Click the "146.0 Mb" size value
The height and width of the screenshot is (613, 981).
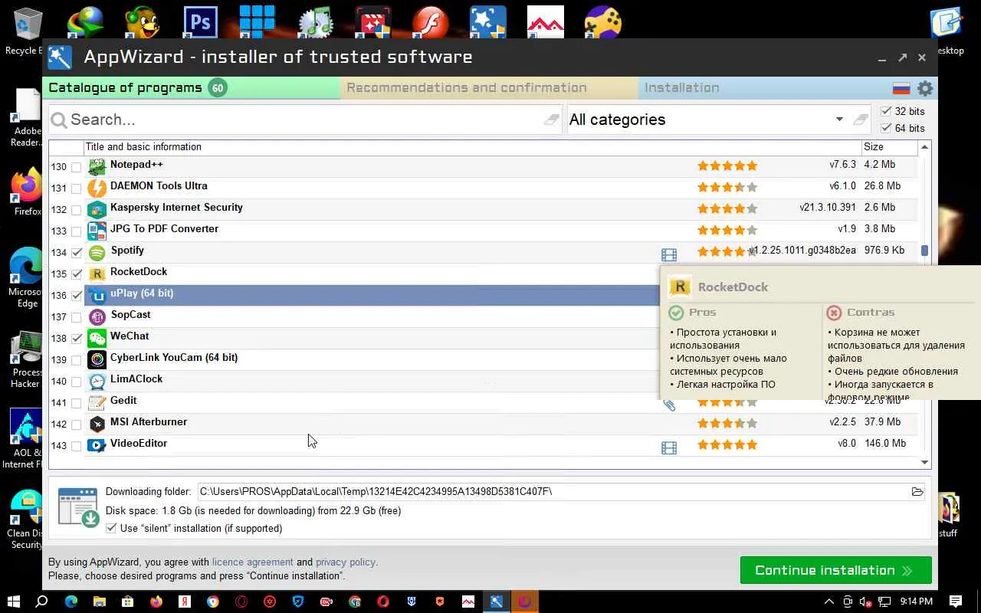tap(885, 444)
